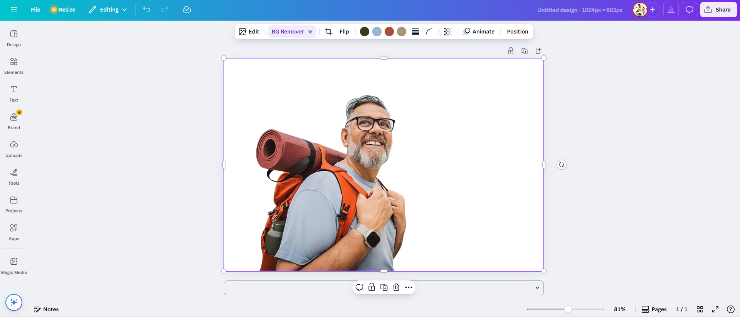
Task: Select the crop tool icon
Action: click(328, 32)
